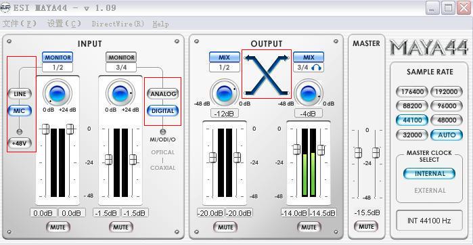Click the crossed arrows output swap icon

click(x=267, y=74)
